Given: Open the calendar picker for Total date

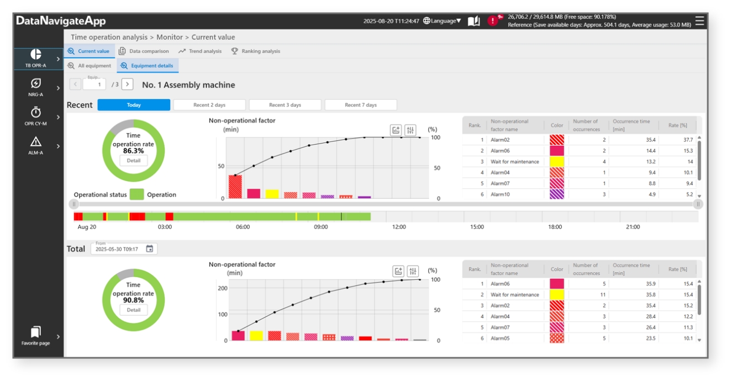Looking at the screenshot, I should click(x=150, y=249).
